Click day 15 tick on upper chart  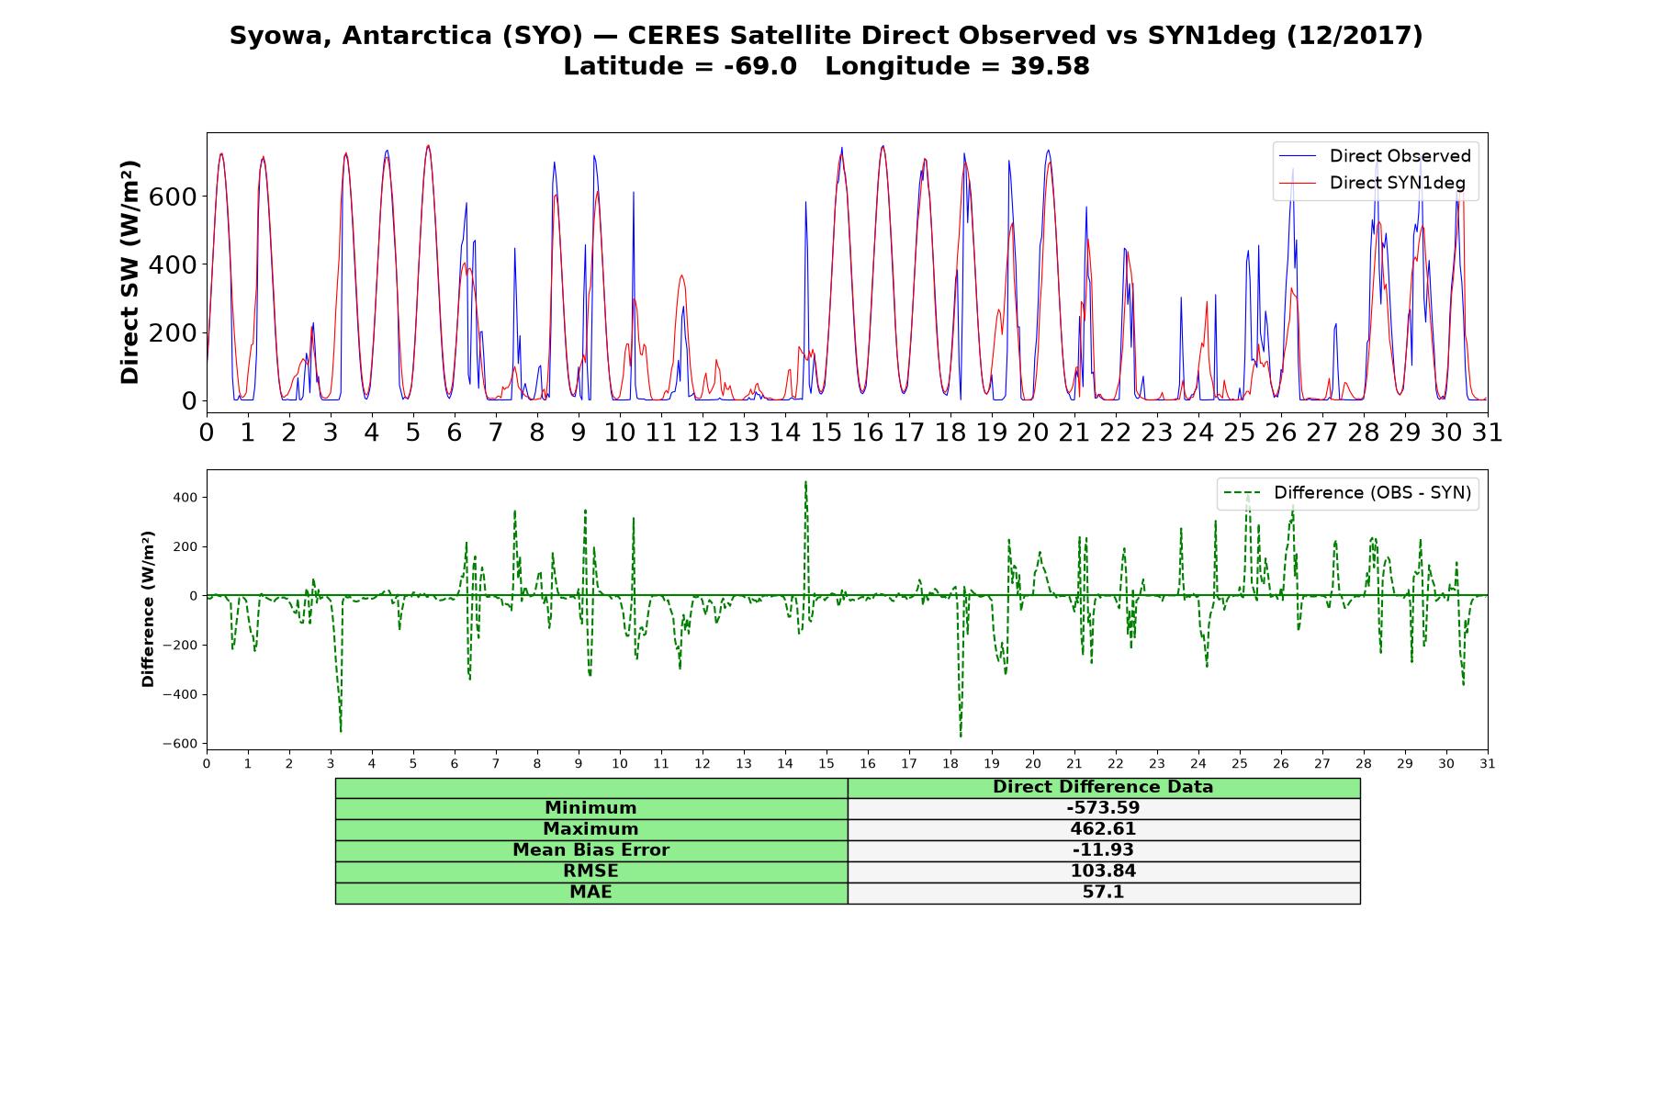coord(826,432)
